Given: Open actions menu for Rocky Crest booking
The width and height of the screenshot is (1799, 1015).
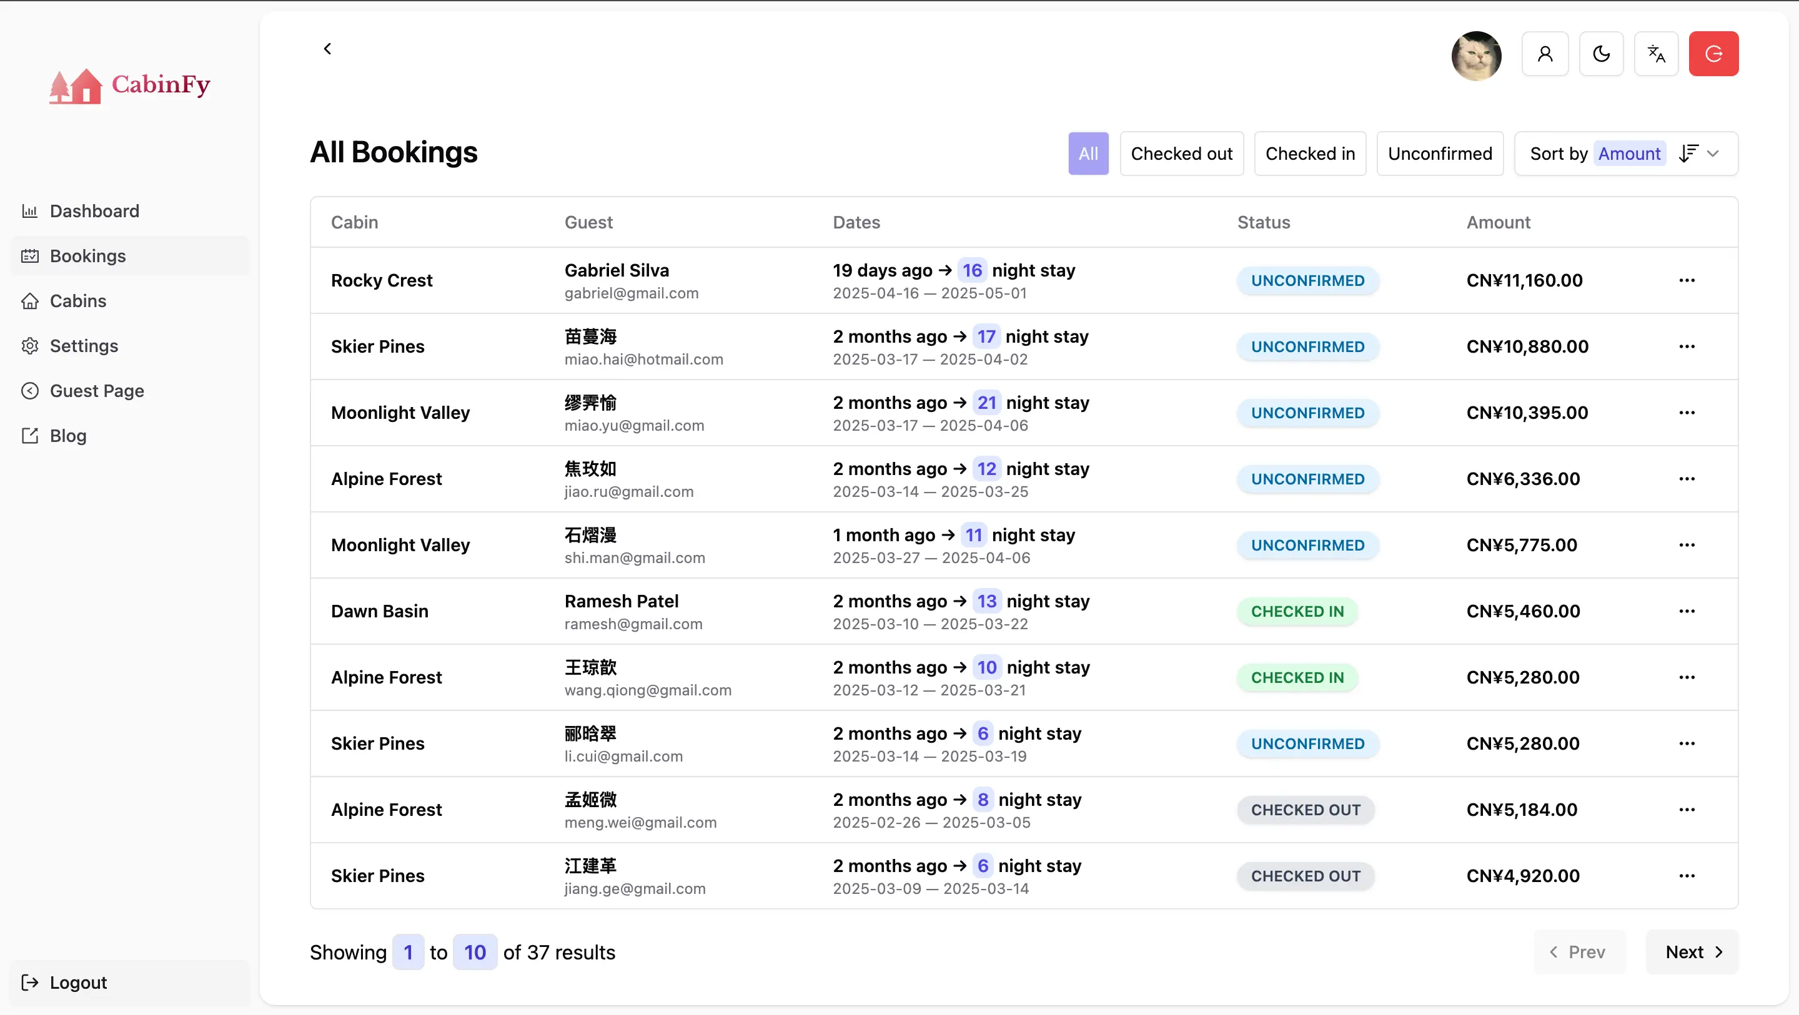Looking at the screenshot, I should [1687, 281].
